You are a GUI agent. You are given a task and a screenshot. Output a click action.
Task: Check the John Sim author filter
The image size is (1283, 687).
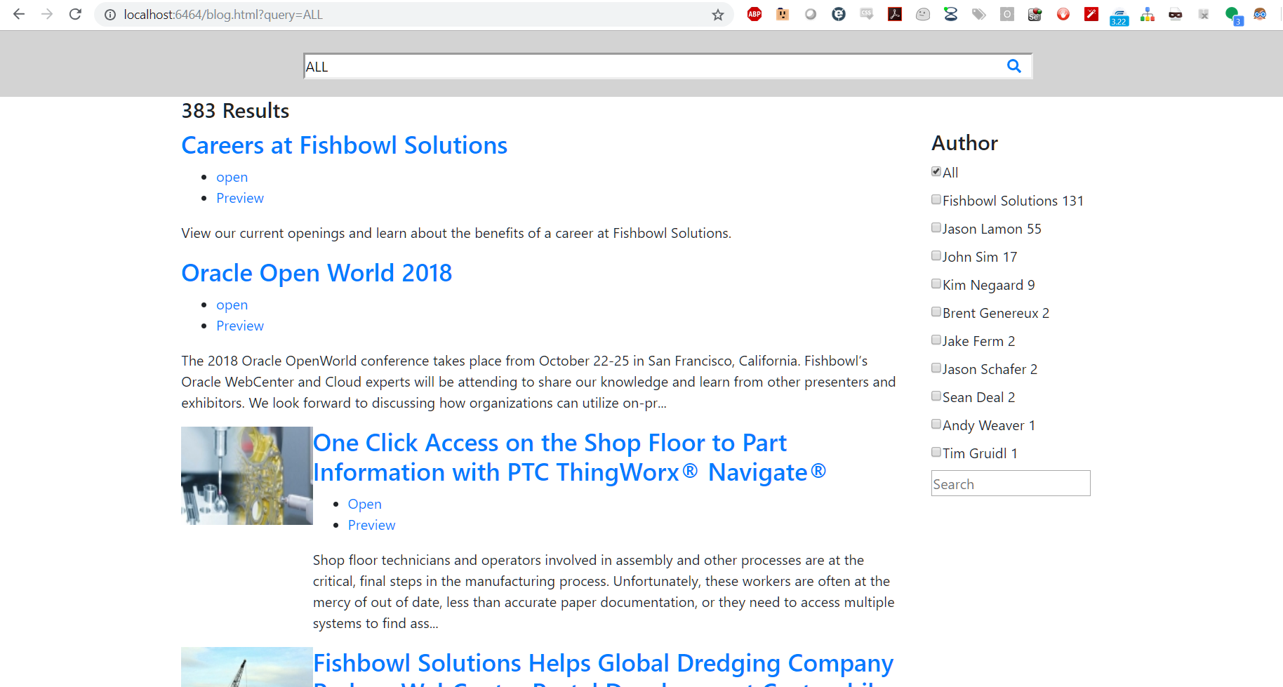click(x=936, y=255)
